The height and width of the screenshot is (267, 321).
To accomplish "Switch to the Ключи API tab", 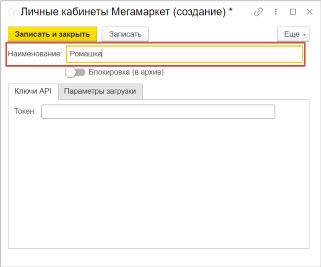I will pos(33,91).
